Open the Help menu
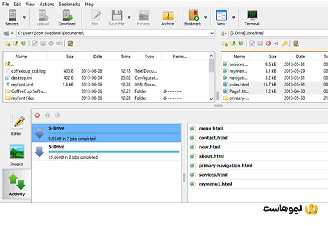328x225 pixels. point(89,4)
